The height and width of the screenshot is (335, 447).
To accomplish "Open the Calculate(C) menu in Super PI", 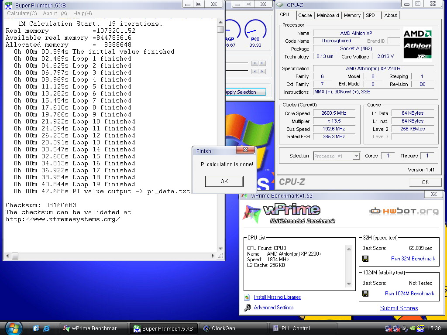I will coord(22,14).
